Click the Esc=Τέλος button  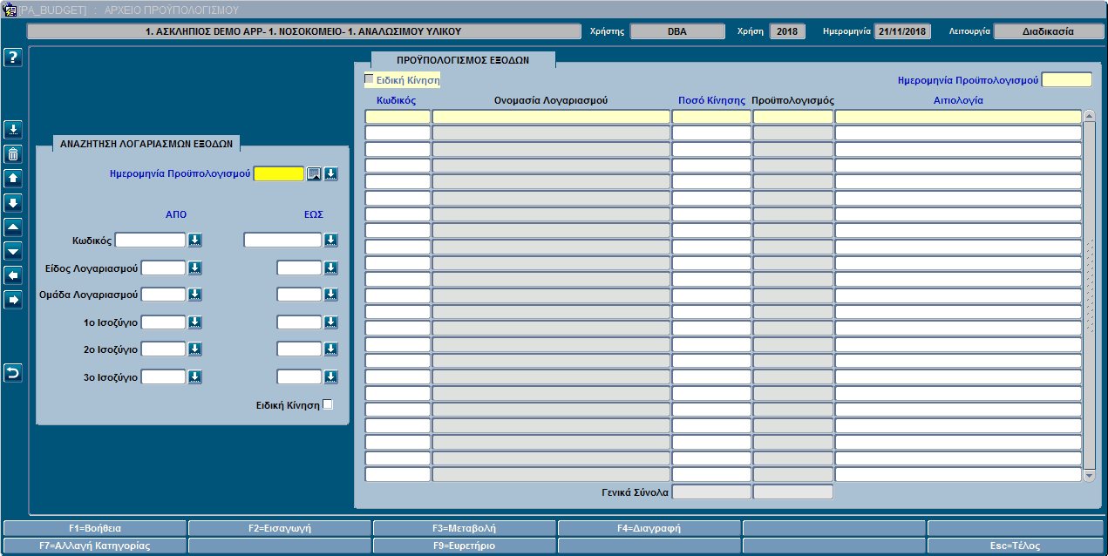1016,546
